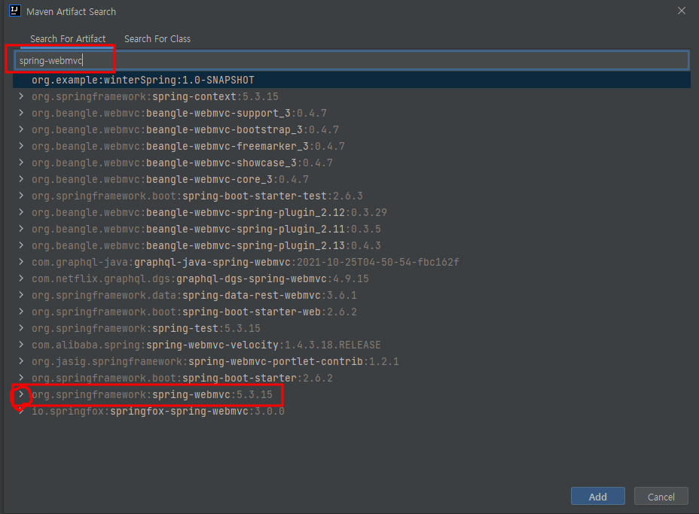Viewport: 699px width, 514px height.
Task: Expand the spring-test:5.3.15 entry
Action: tap(21, 328)
